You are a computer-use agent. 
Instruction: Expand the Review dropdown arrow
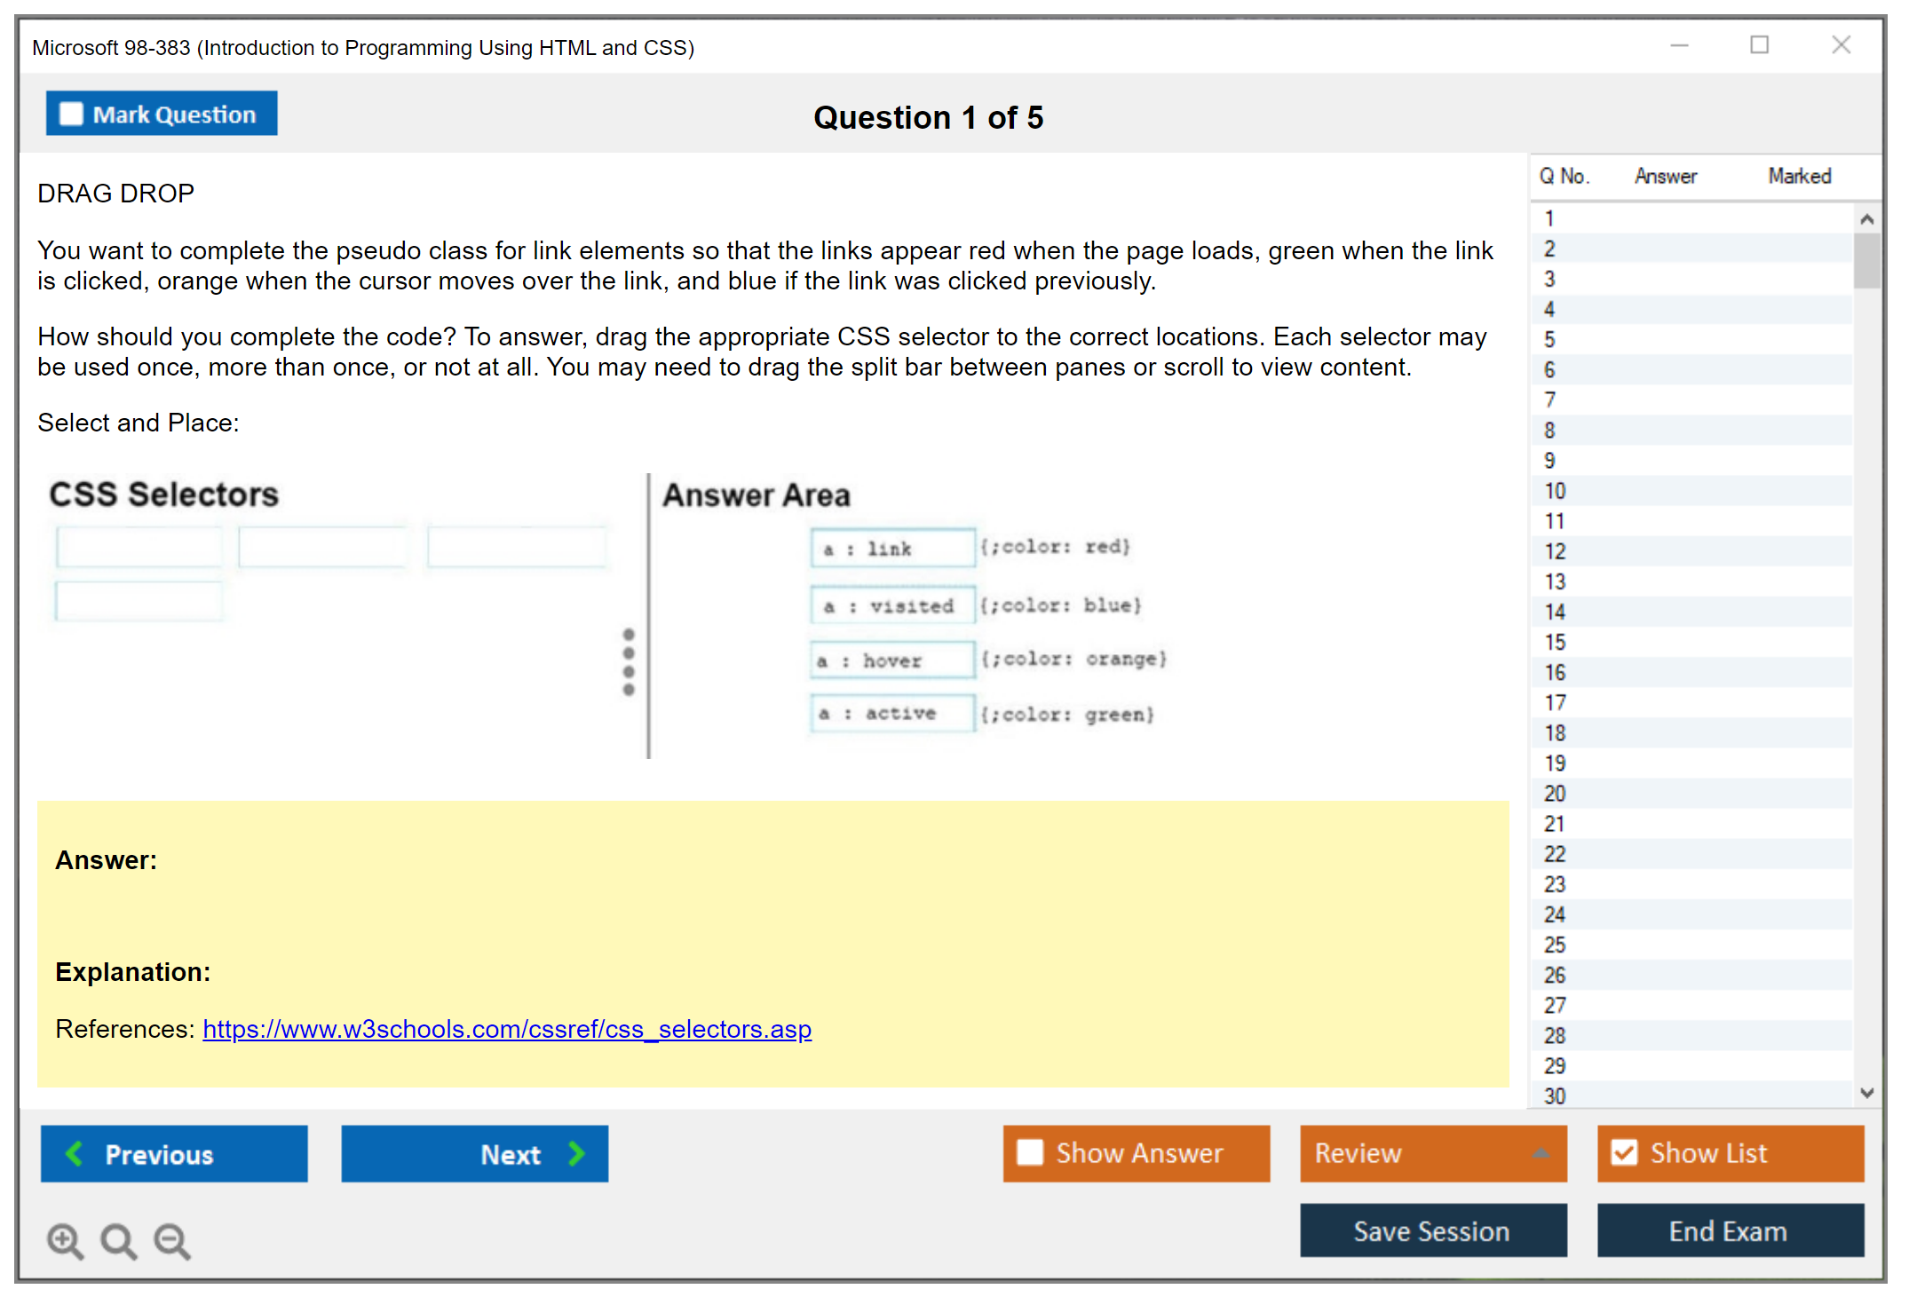pyautogui.click(x=1541, y=1152)
